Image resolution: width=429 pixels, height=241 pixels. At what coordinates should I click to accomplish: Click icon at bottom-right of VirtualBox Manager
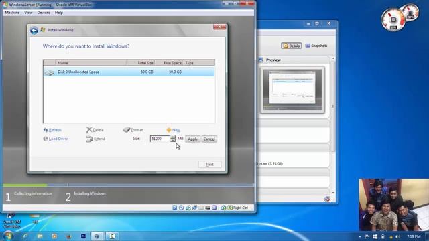[327, 199]
